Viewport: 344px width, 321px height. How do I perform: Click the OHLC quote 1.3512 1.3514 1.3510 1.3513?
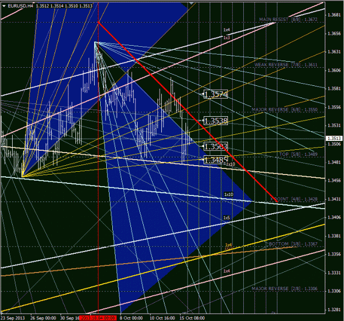click(x=64, y=6)
